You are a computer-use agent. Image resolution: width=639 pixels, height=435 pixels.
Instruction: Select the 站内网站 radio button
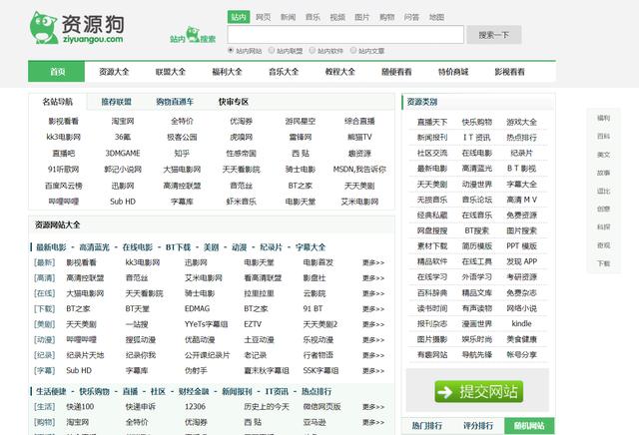[231, 50]
